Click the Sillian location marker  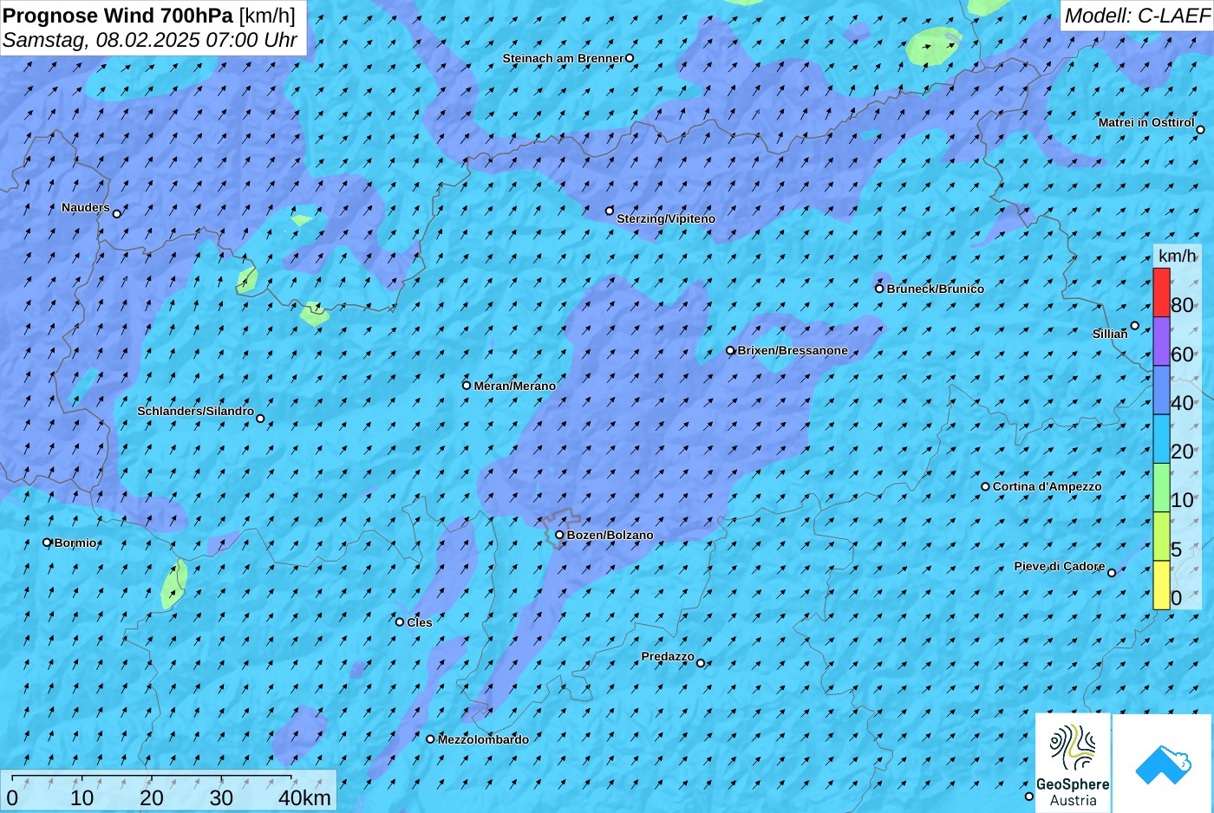[1134, 326]
